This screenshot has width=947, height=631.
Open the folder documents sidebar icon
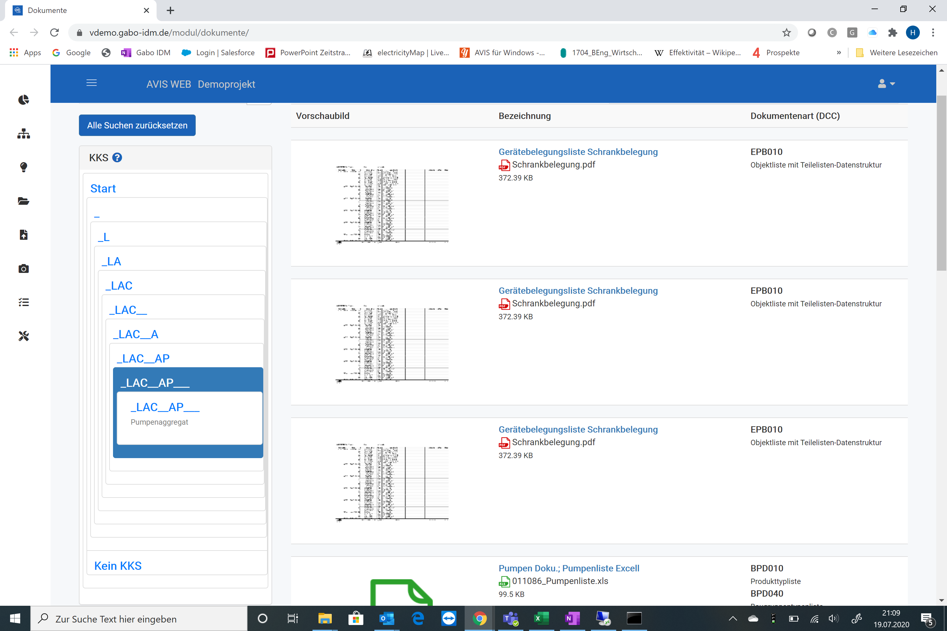coord(24,201)
